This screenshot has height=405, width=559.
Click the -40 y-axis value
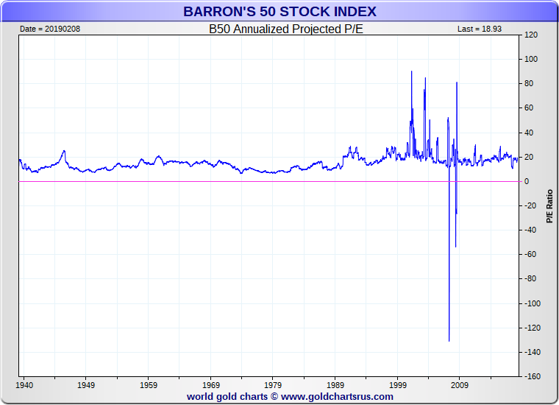point(530,230)
